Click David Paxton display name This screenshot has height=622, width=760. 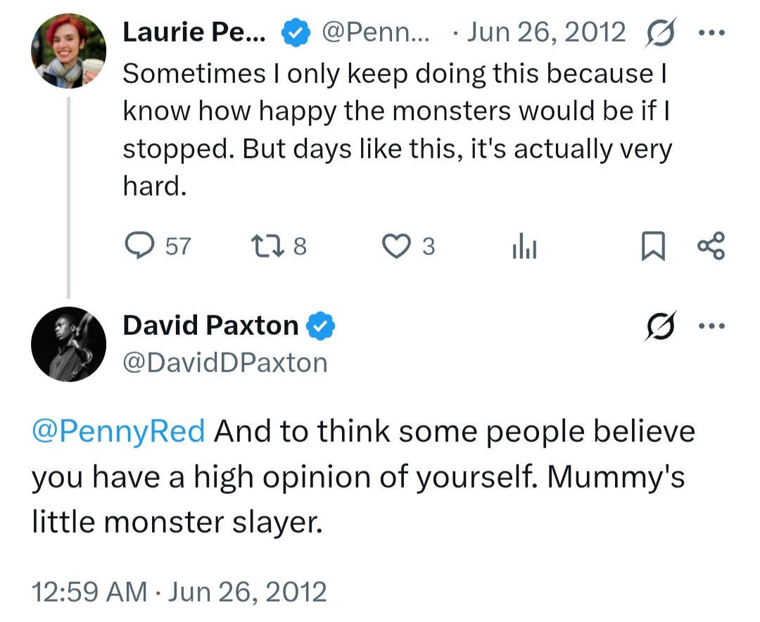[210, 326]
